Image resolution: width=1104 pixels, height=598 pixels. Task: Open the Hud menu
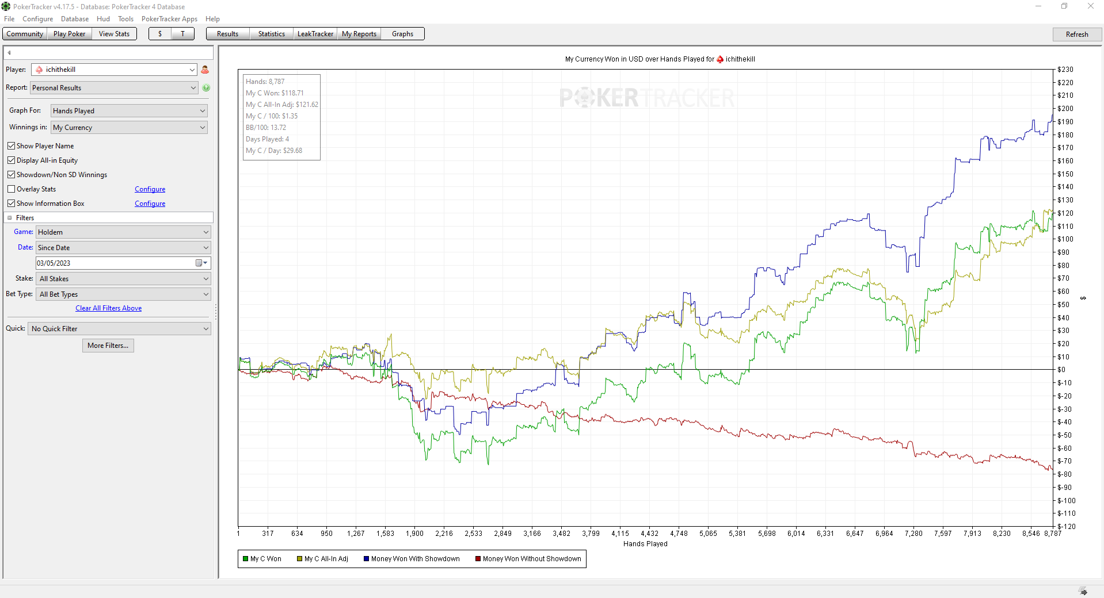click(104, 19)
